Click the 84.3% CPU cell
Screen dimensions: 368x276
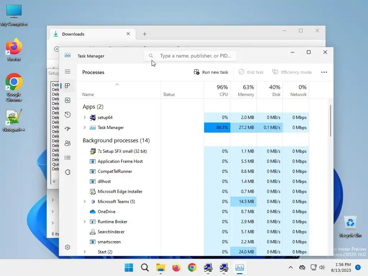pyautogui.click(x=217, y=128)
